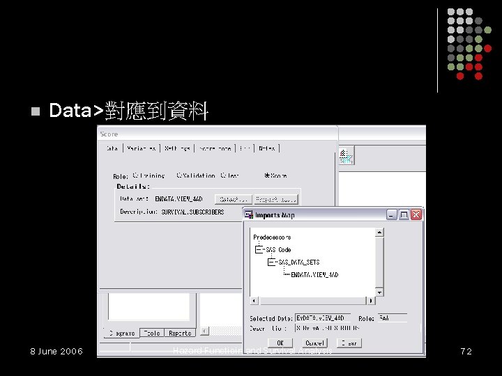The width and height of the screenshot is (502, 376).
Task: Click the scroll left arrow beside Reports tab
Action: click(204, 331)
